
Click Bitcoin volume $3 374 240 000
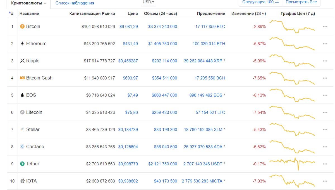coord(163,27)
